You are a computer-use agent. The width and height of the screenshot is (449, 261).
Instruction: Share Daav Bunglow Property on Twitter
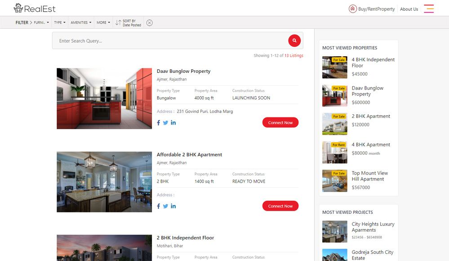tap(165, 123)
